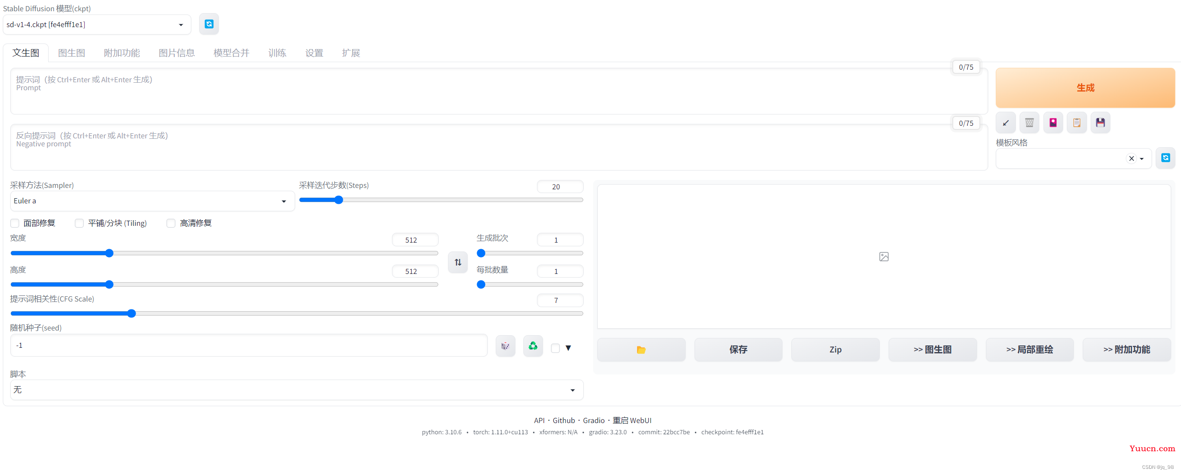Apply selected styles with the clipboard icon
This screenshot has width=1181, height=474.
coord(1077,123)
